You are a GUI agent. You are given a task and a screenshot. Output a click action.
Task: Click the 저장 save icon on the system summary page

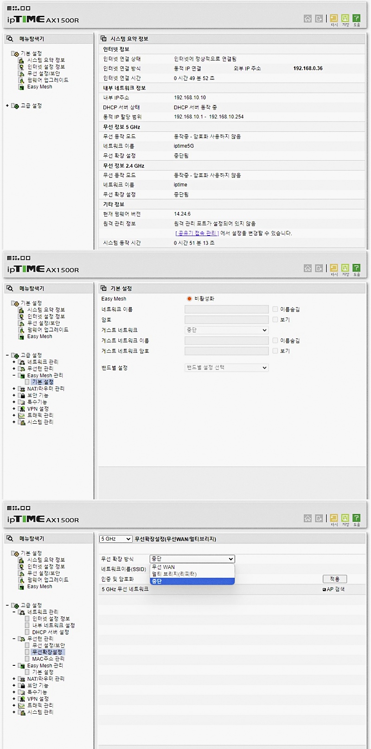[345, 18]
